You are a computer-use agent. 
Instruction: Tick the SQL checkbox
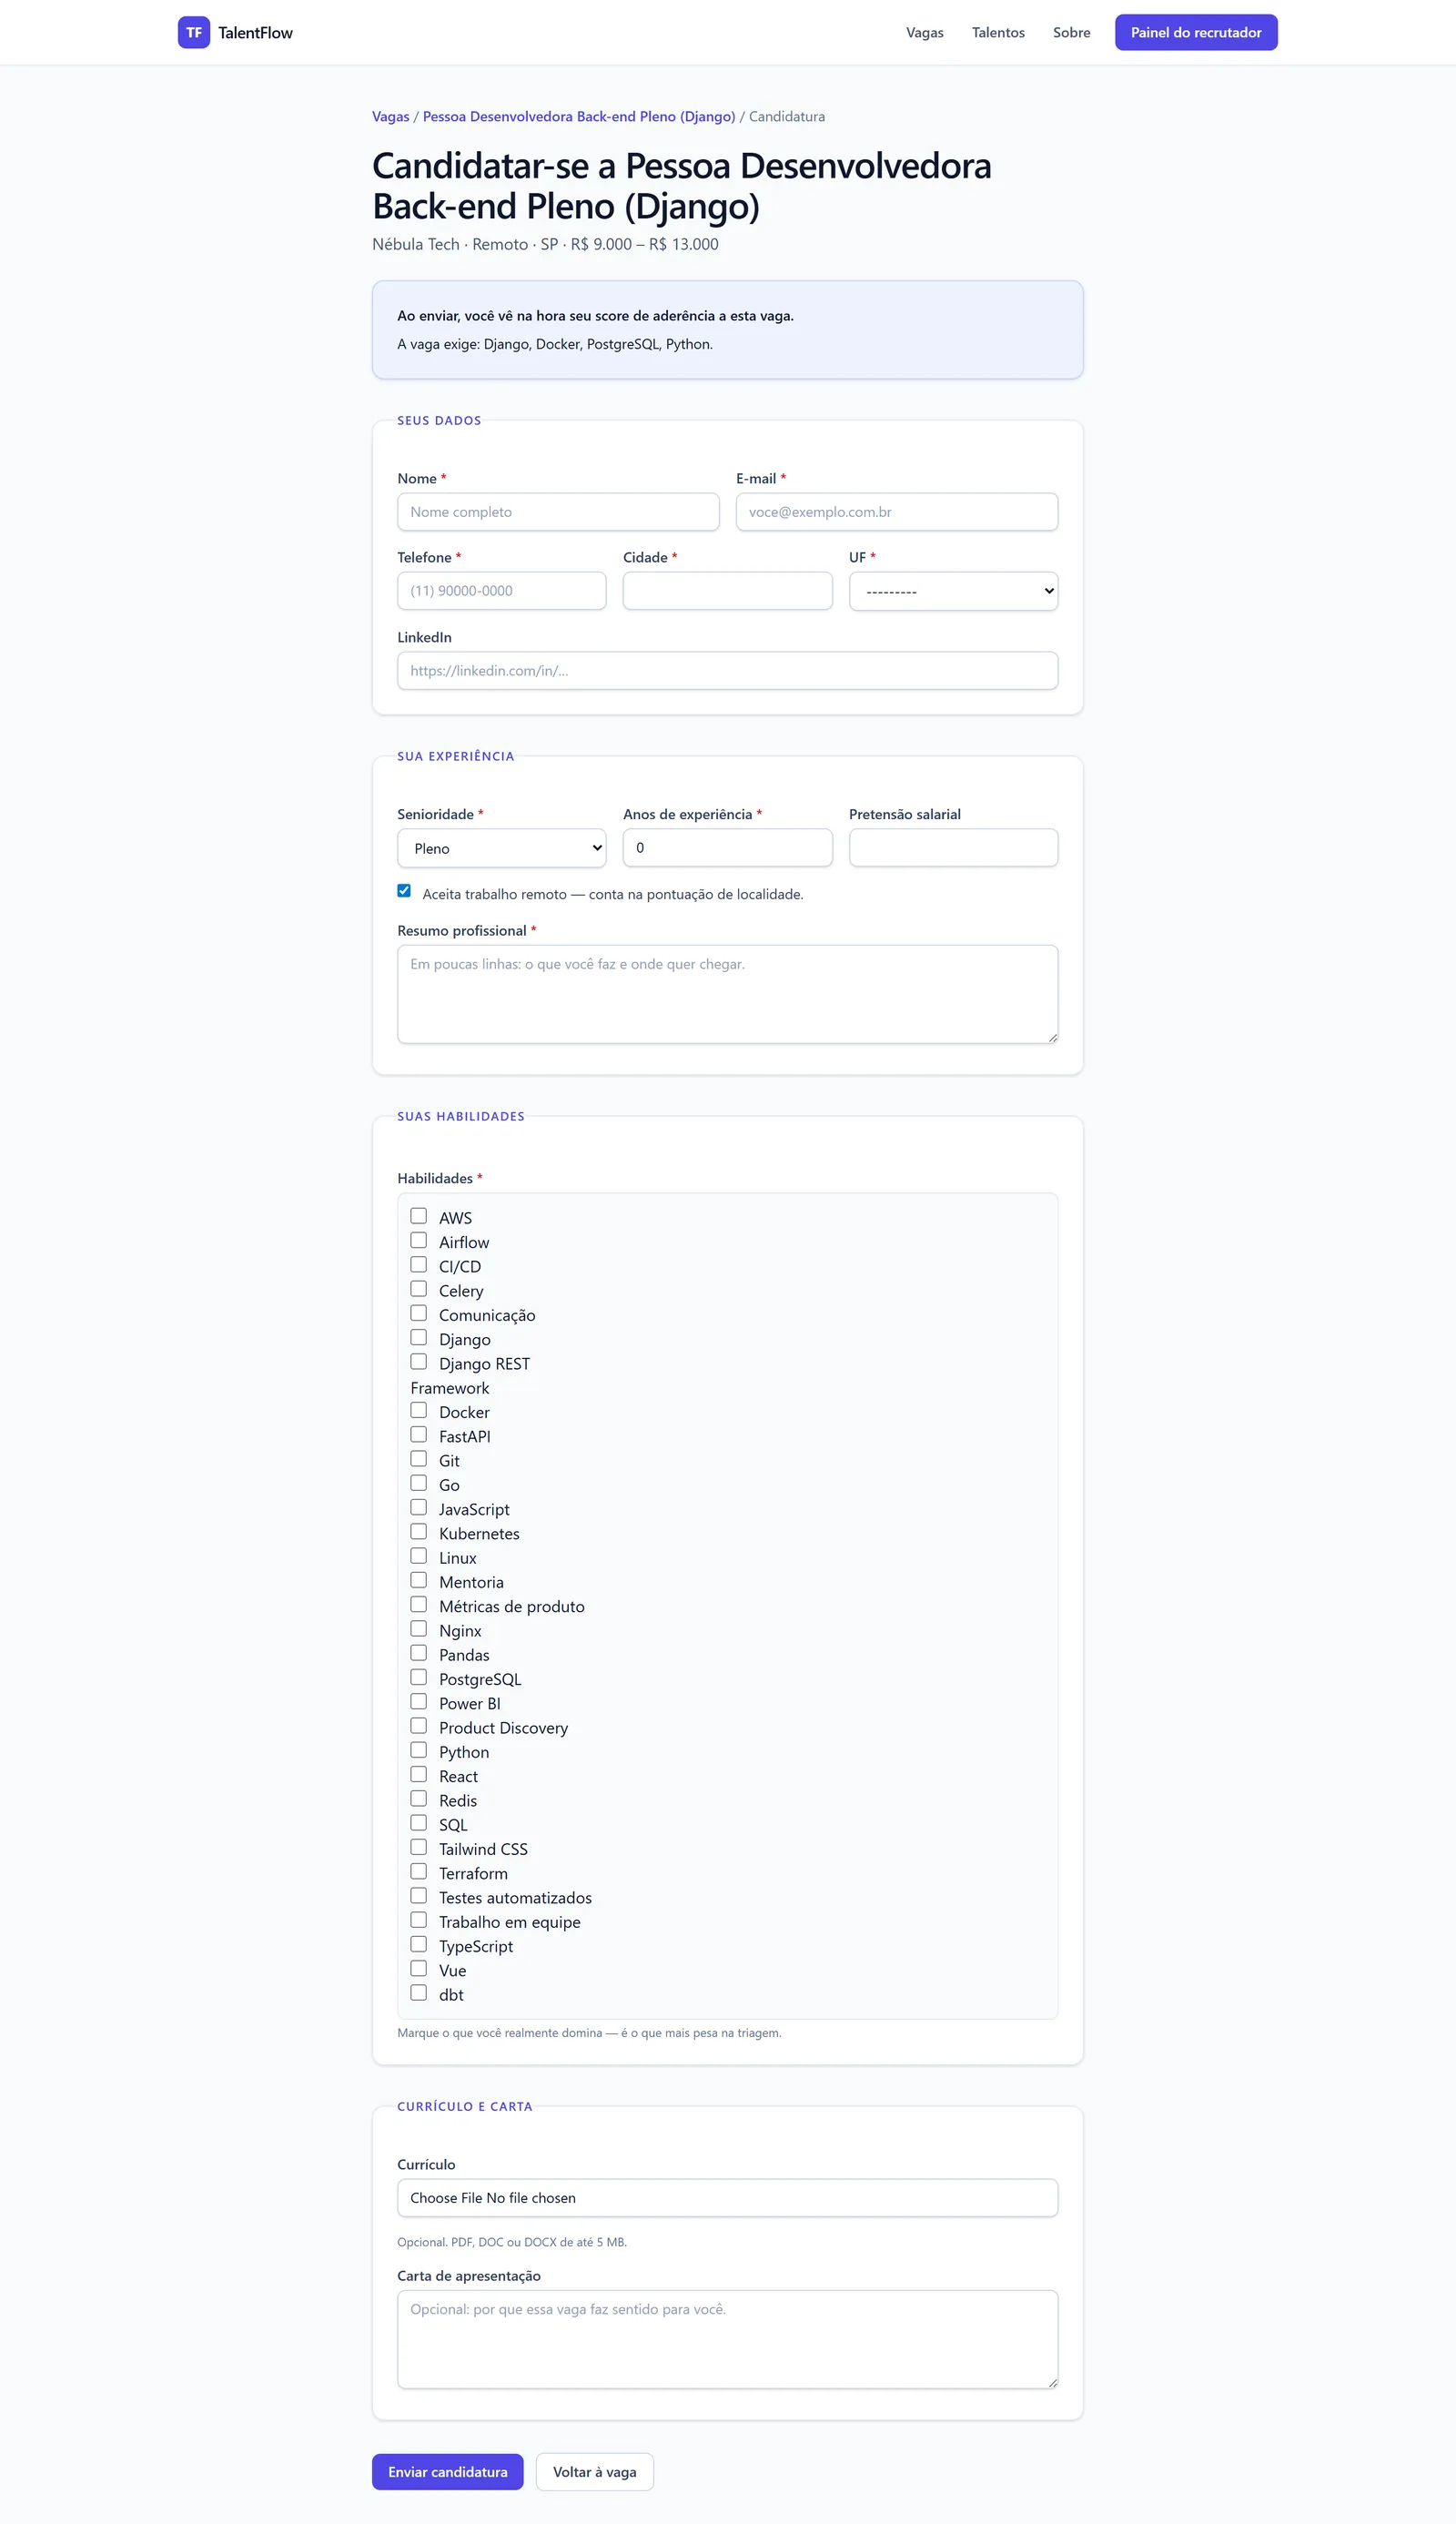(x=419, y=1823)
